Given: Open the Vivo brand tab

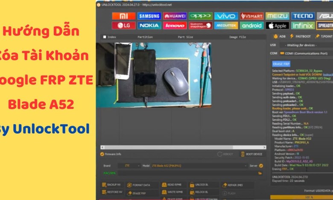Looking at the screenshot, I should pyautogui.click(x=226, y=16).
